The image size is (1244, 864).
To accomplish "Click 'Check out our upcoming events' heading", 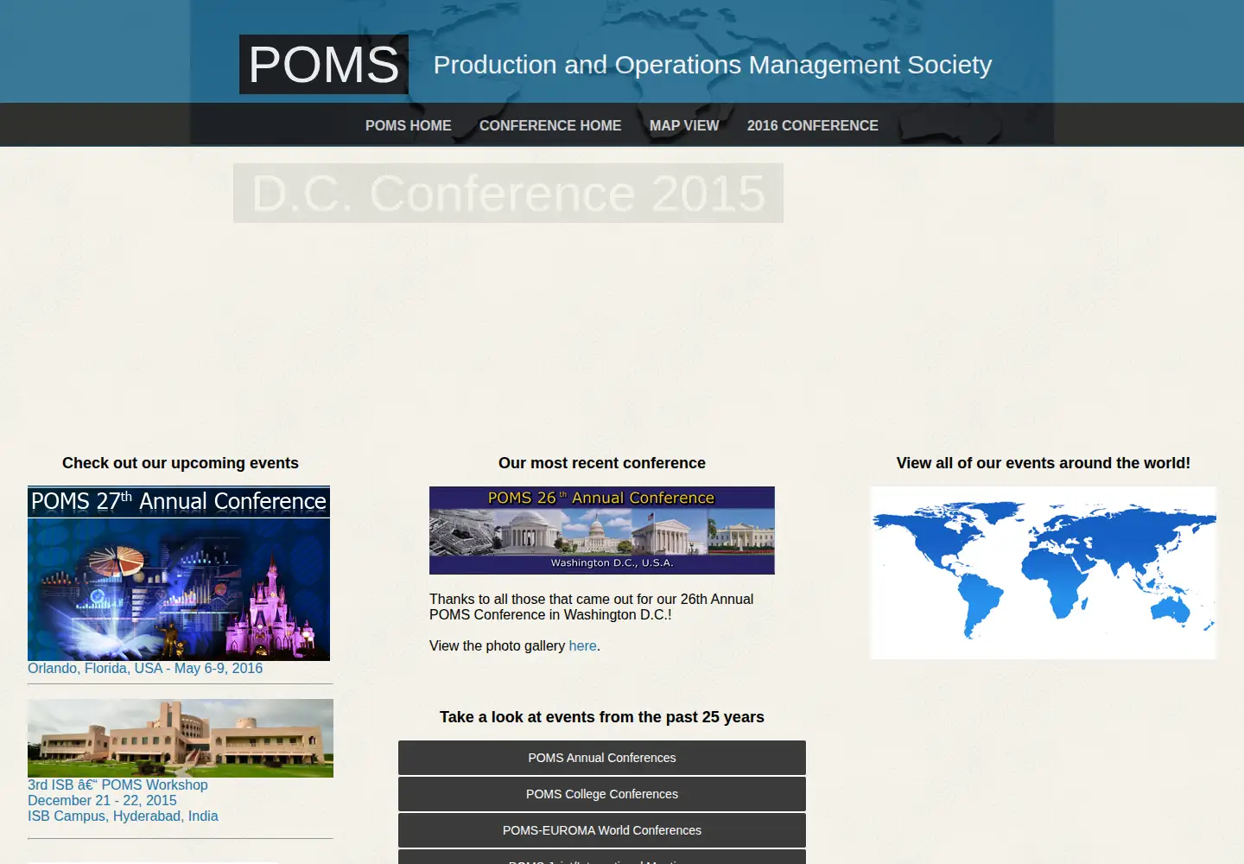I will click(181, 463).
